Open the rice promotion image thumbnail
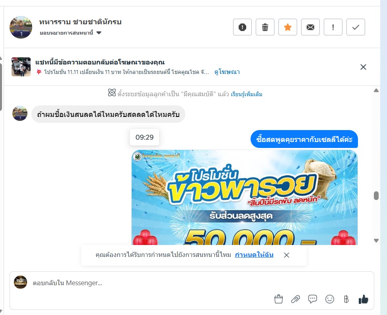This screenshot has height=315, width=387. pos(245,197)
